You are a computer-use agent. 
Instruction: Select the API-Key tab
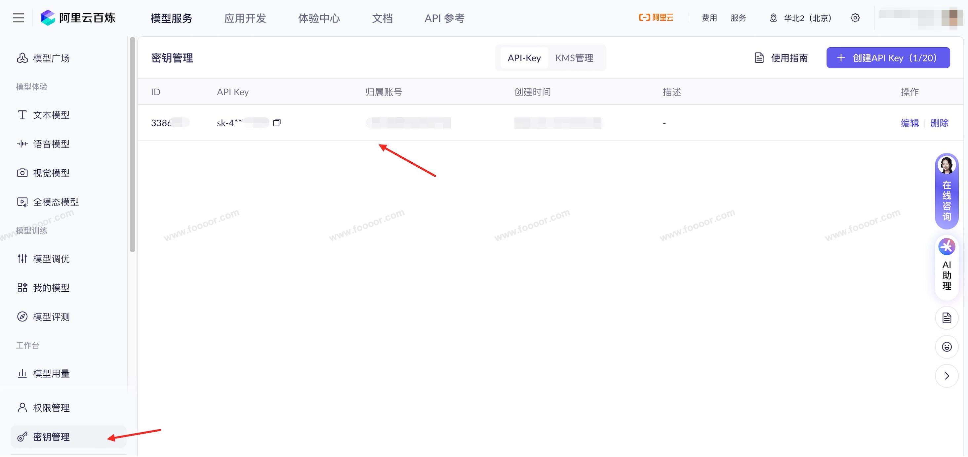524,58
